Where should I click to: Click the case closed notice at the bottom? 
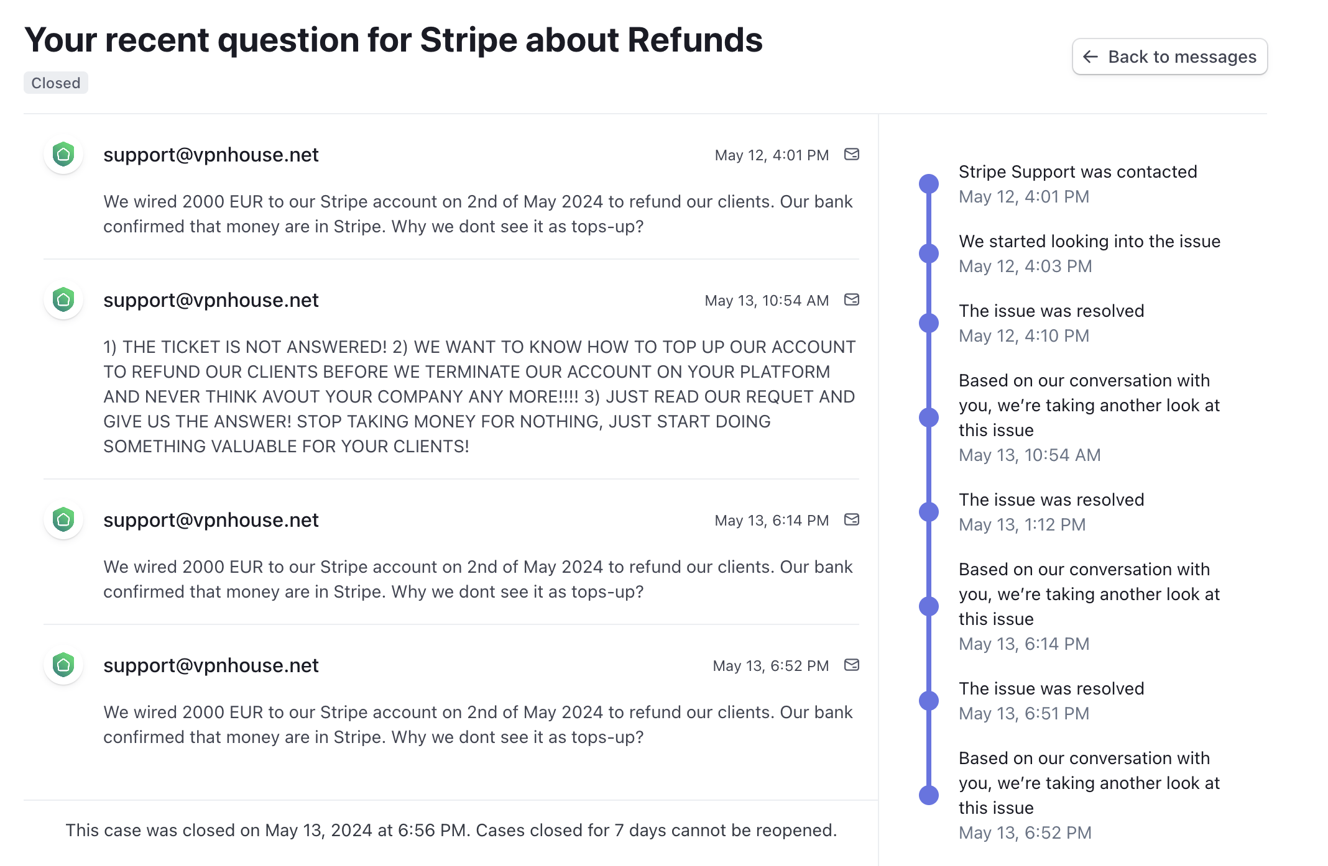point(451,830)
